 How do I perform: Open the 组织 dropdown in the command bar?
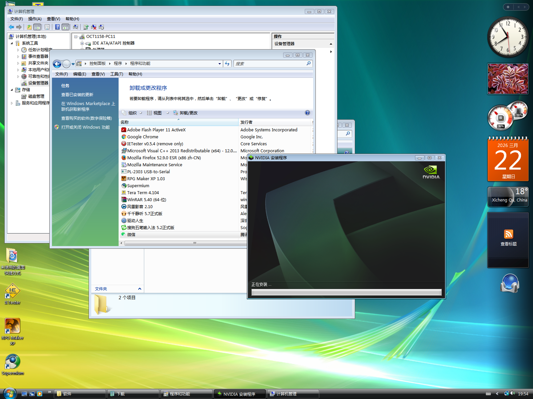point(133,113)
